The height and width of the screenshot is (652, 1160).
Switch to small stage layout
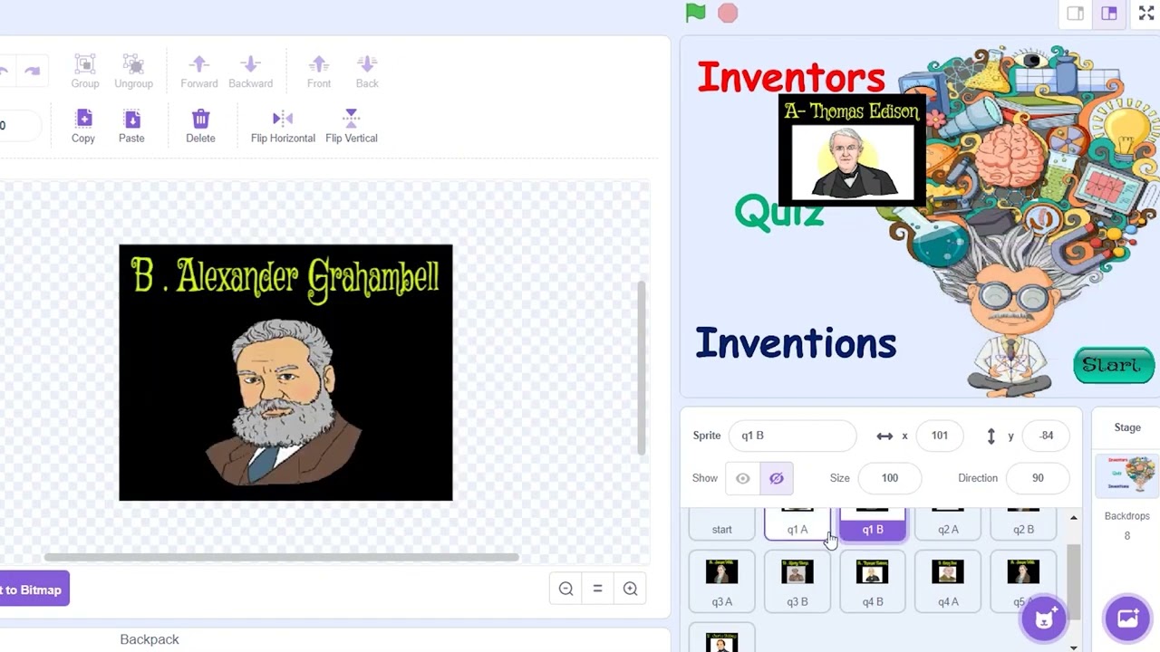(1076, 14)
